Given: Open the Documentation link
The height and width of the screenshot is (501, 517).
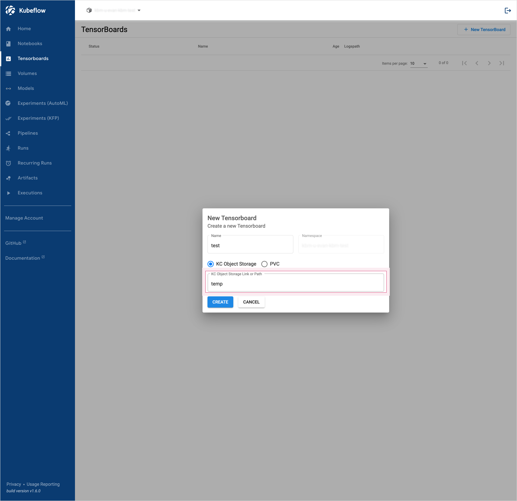Looking at the screenshot, I should point(25,258).
